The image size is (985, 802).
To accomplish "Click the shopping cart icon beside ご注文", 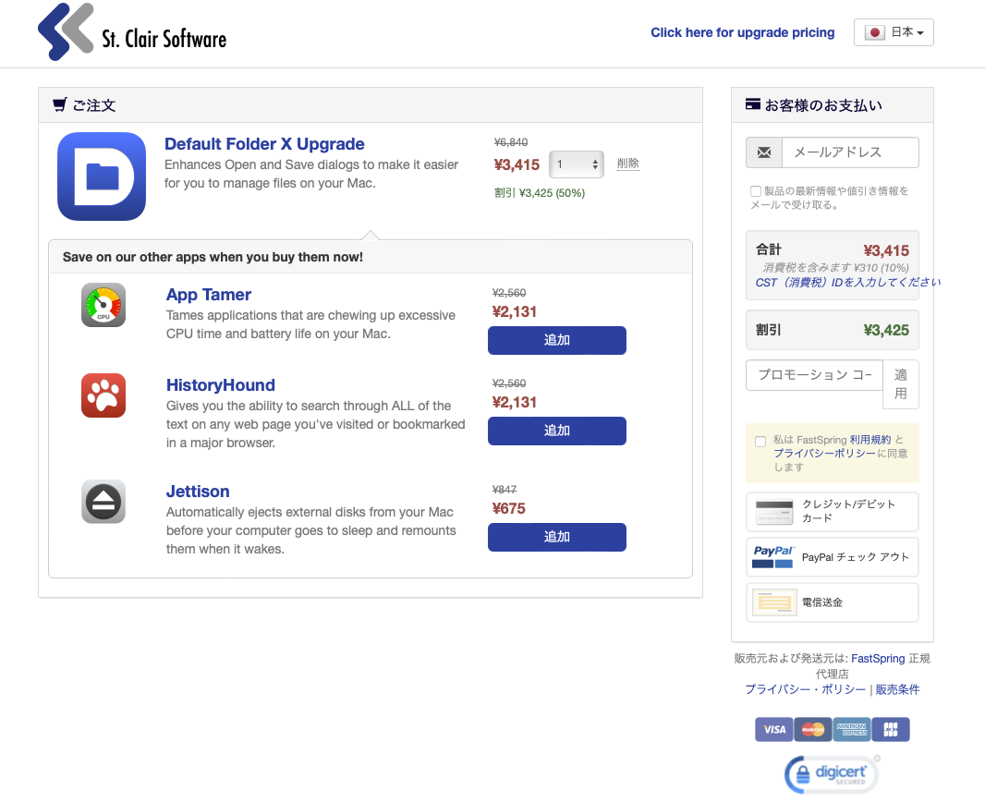I will (x=60, y=105).
